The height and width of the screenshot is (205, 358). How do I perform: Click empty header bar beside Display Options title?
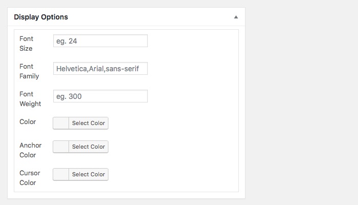[x=153, y=17]
